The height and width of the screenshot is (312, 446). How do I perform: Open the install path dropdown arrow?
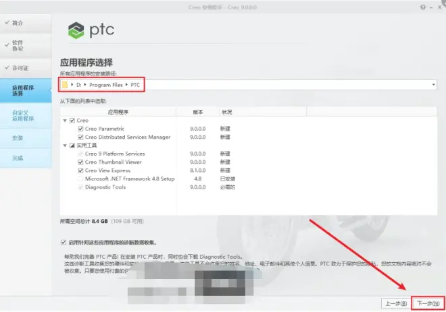pos(433,84)
